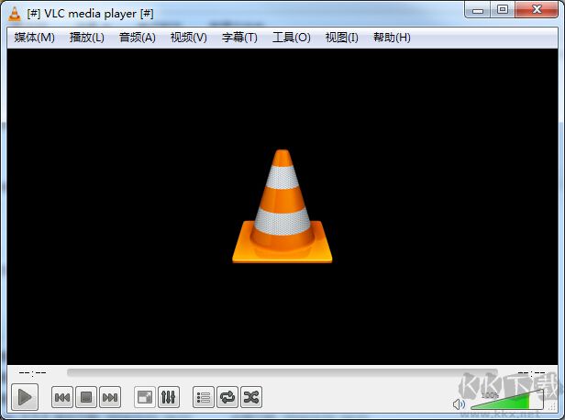This screenshot has width=565, height=420.
Task: Click the VLC cone title bar icon
Action: 15,14
